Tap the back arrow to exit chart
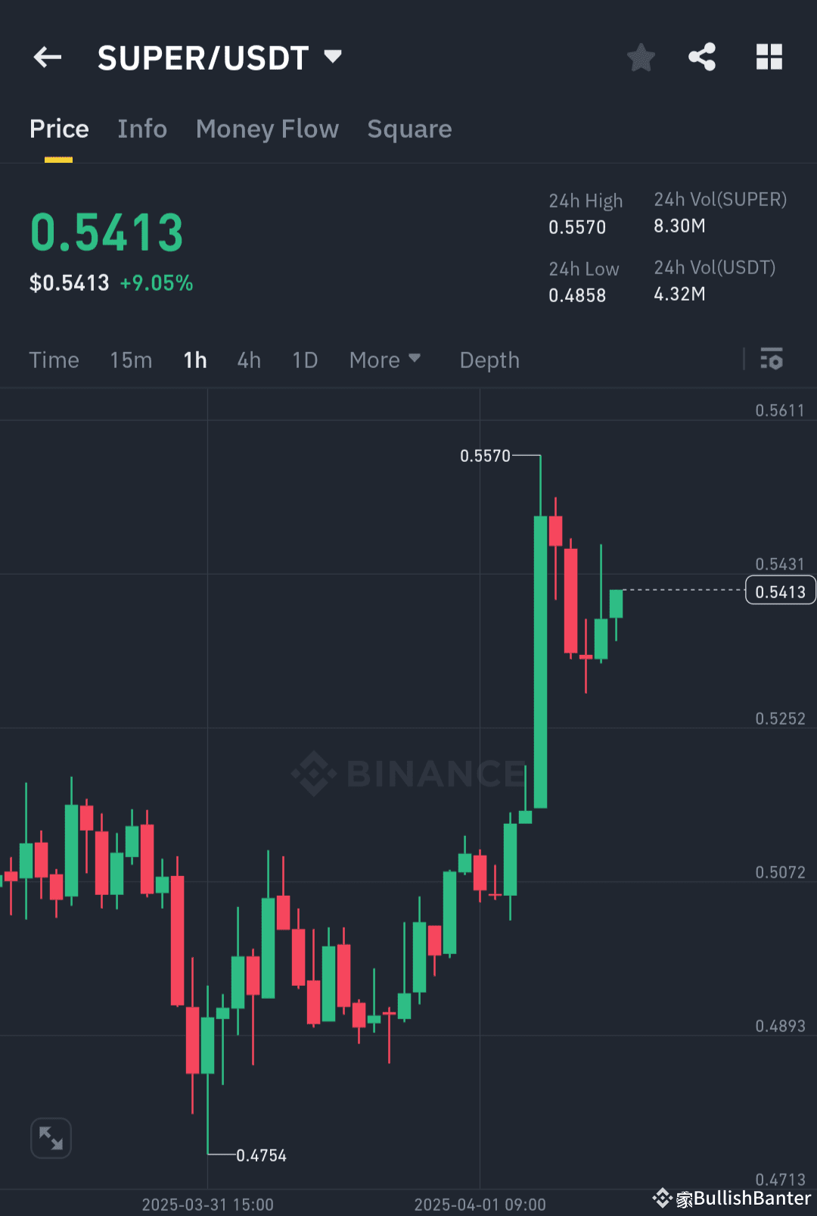Image resolution: width=817 pixels, height=1216 pixels. coord(47,58)
